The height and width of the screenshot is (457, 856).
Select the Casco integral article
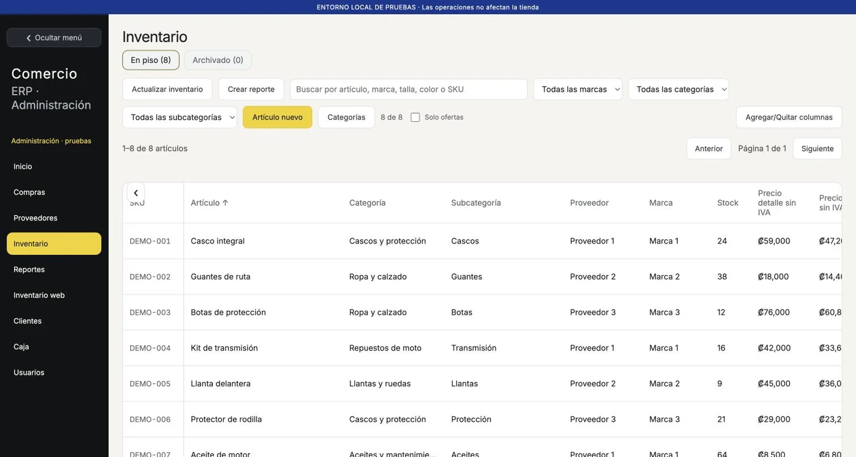(218, 241)
